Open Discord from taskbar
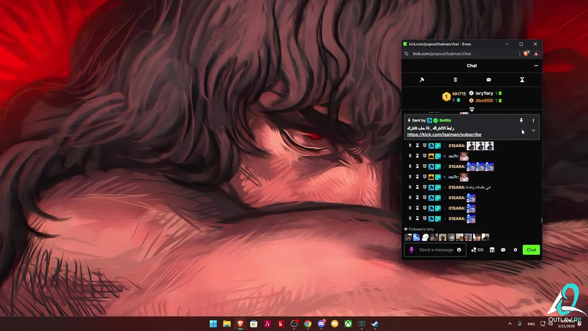Image resolution: width=588 pixels, height=331 pixels. pyautogui.click(x=322, y=324)
